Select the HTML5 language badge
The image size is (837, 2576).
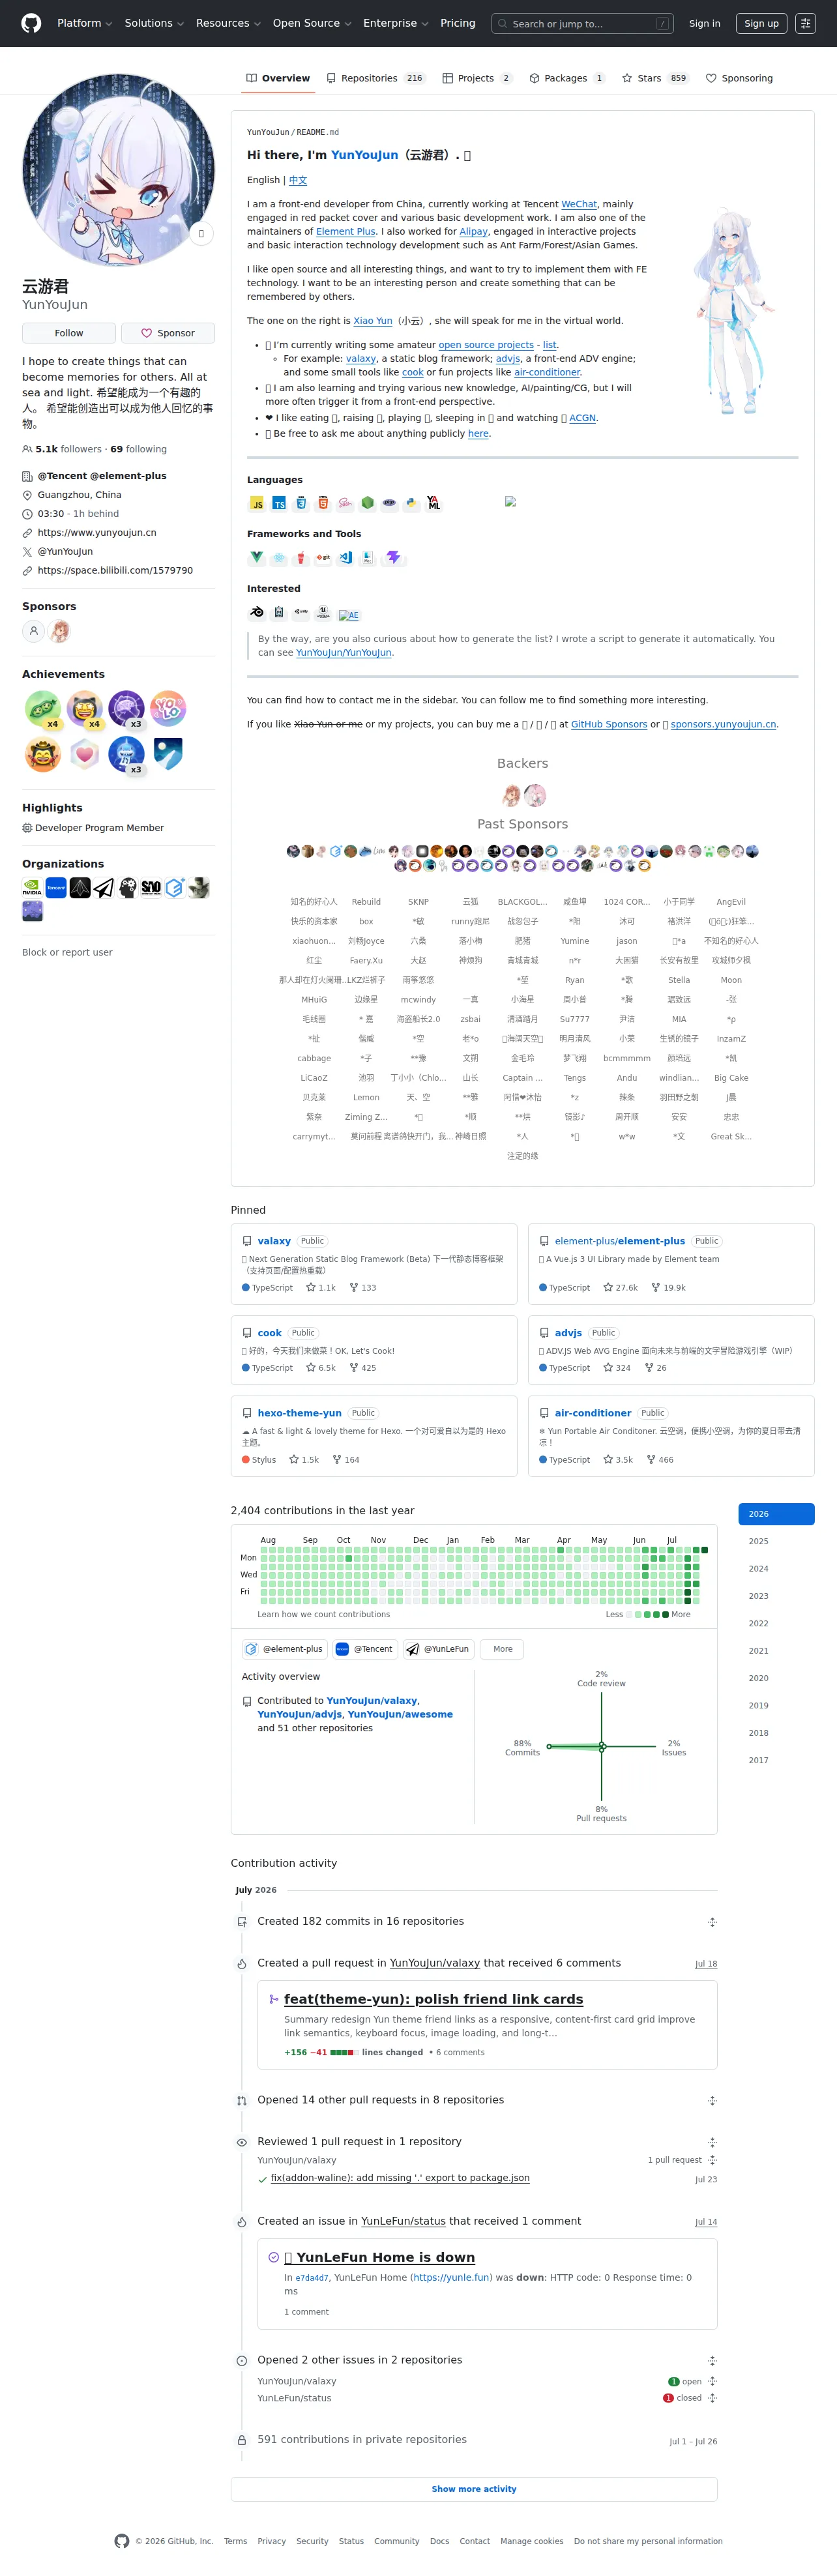[x=323, y=503]
